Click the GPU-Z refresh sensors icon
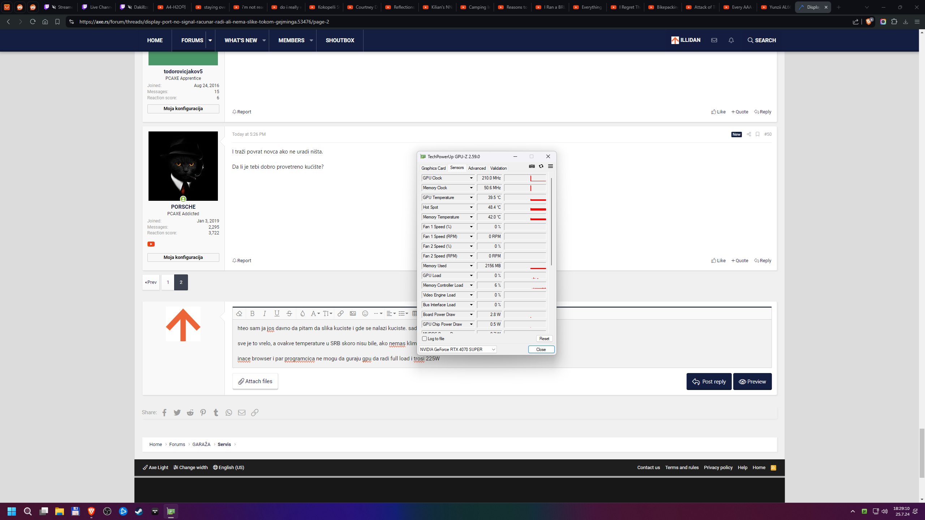925x520 pixels. pyautogui.click(x=541, y=166)
